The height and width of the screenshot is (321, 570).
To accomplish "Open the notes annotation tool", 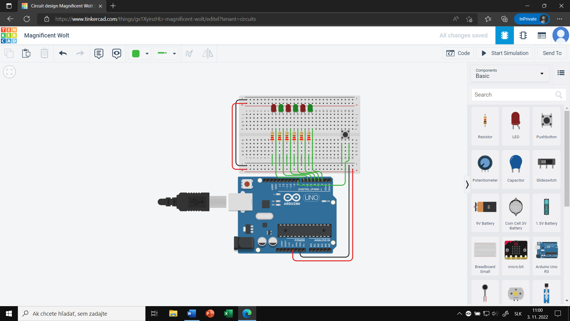I will (x=99, y=53).
